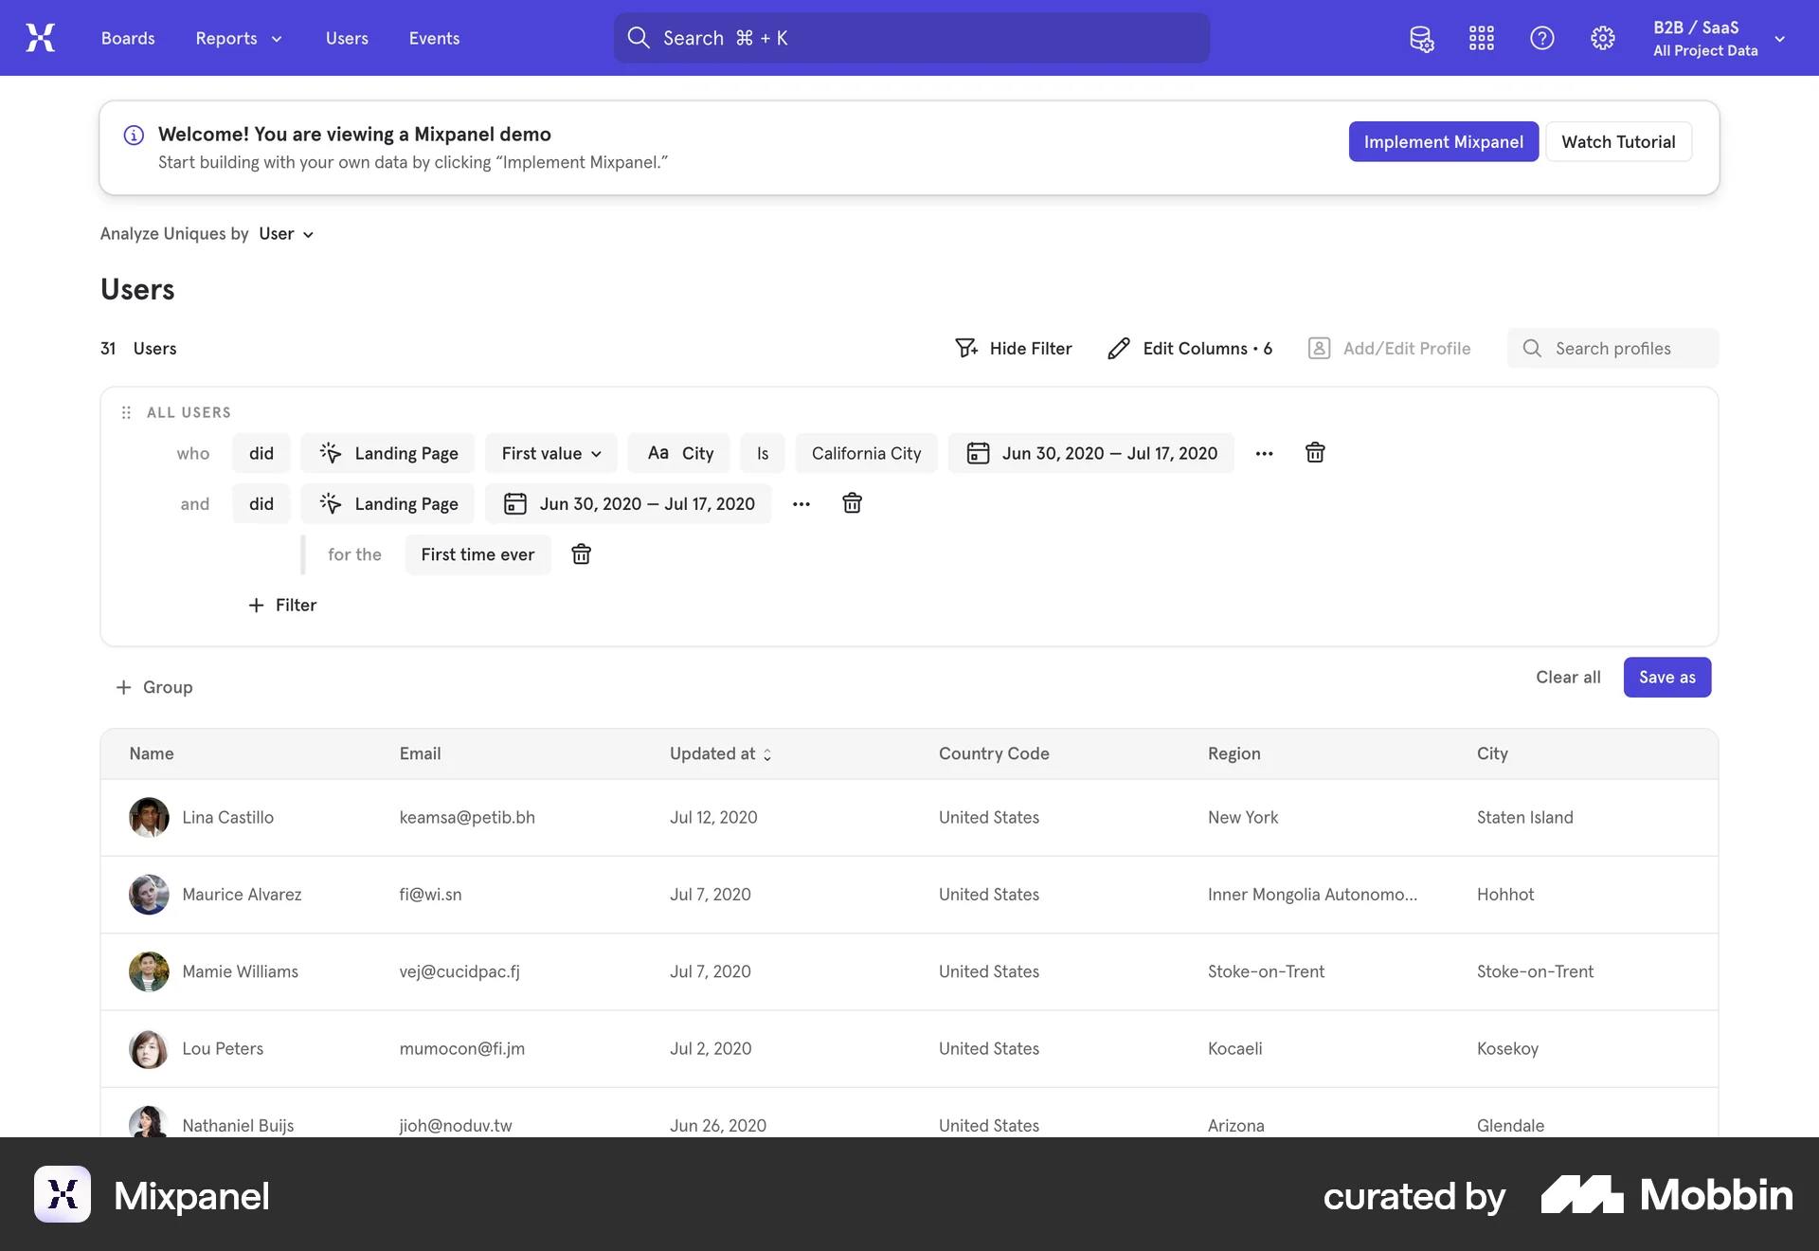This screenshot has width=1819, height=1251.
Task: Expand the Analyze Uniques by User dropdown
Action: click(x=284, y=233)
